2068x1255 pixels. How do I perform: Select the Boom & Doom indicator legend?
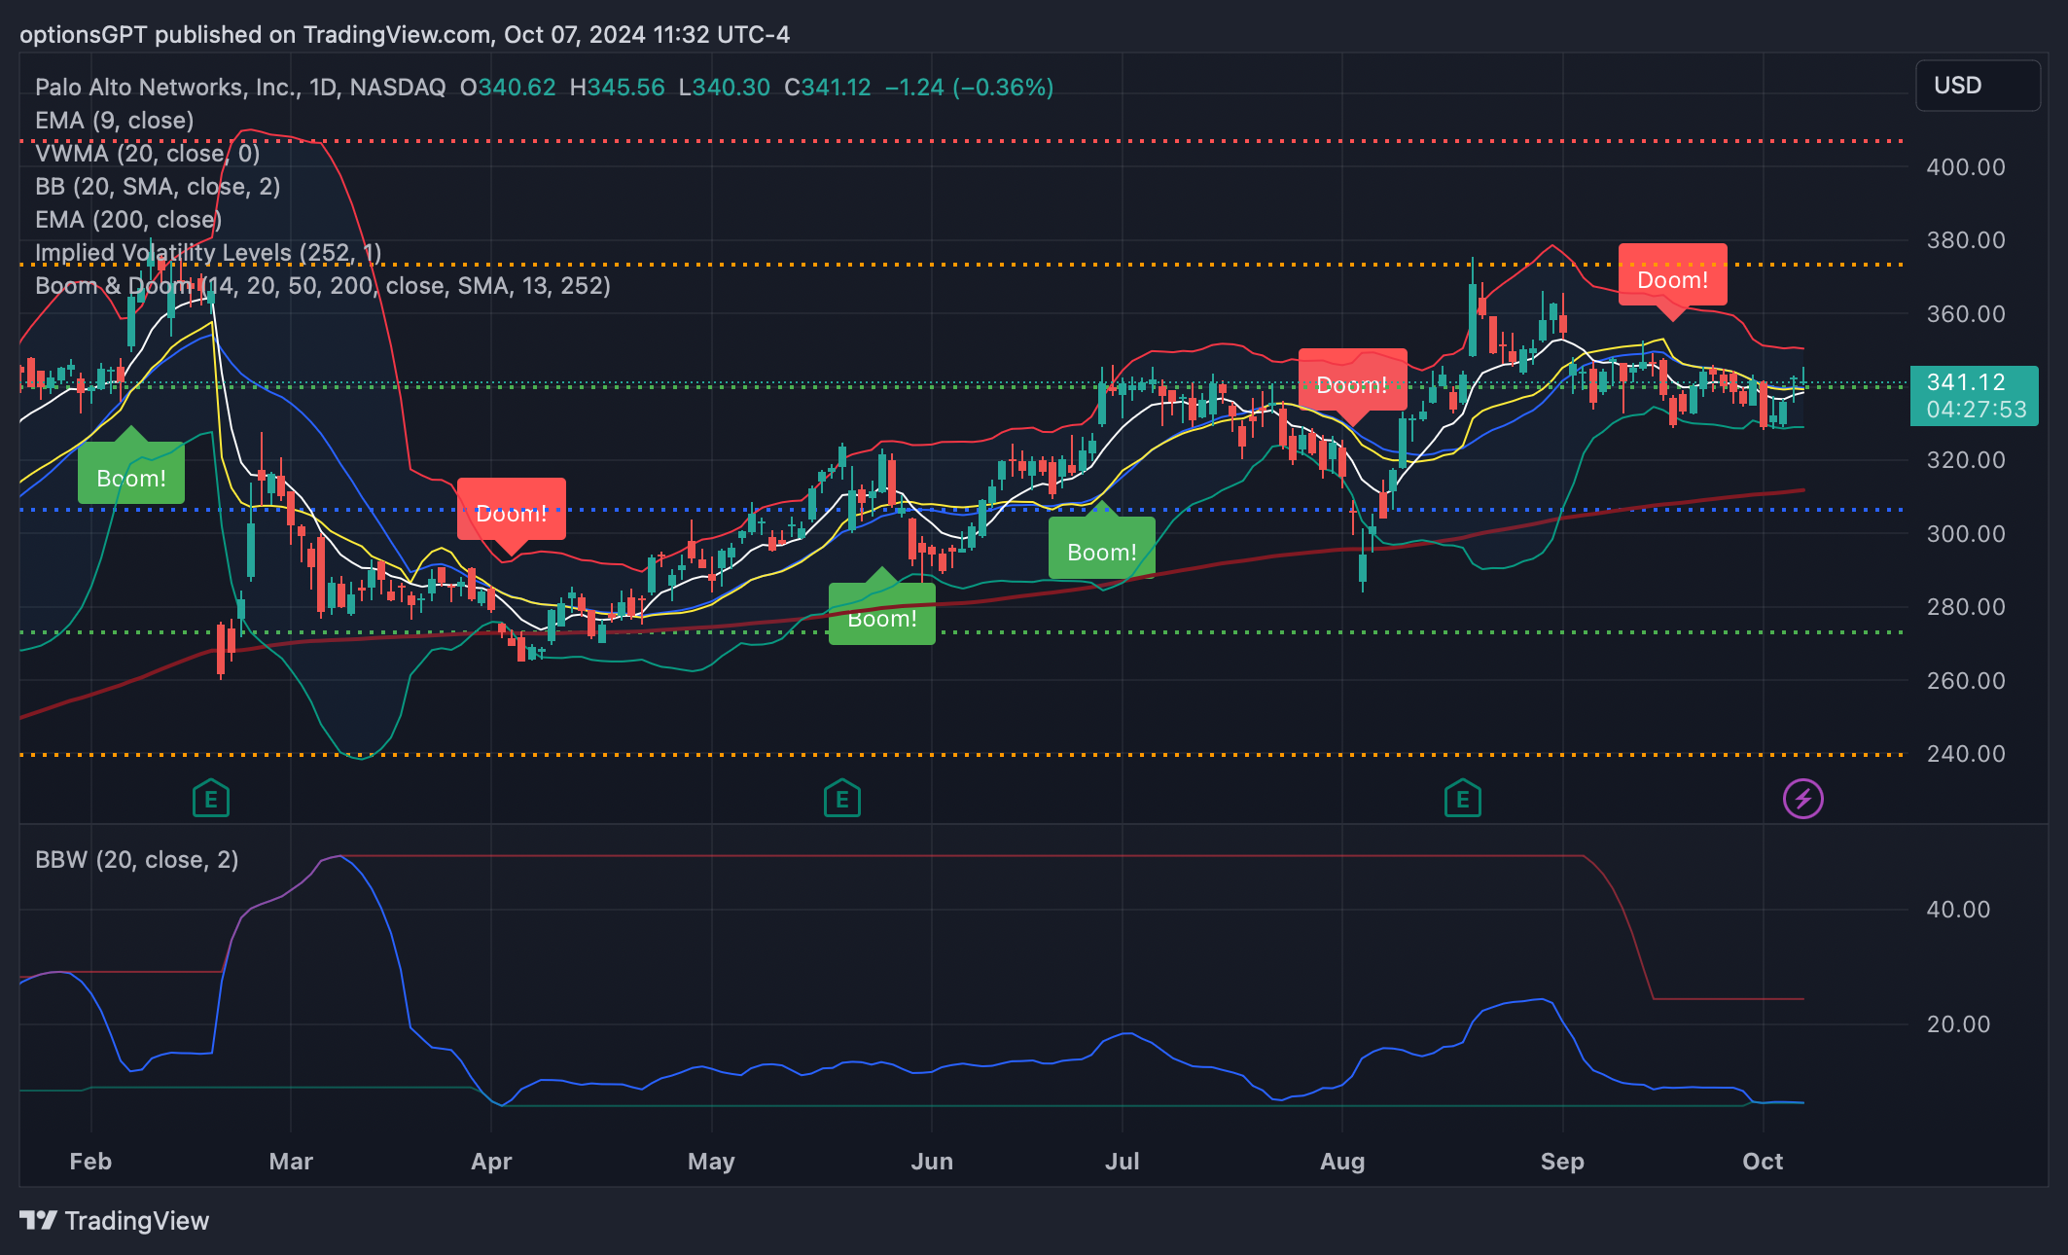pos(323,286)
